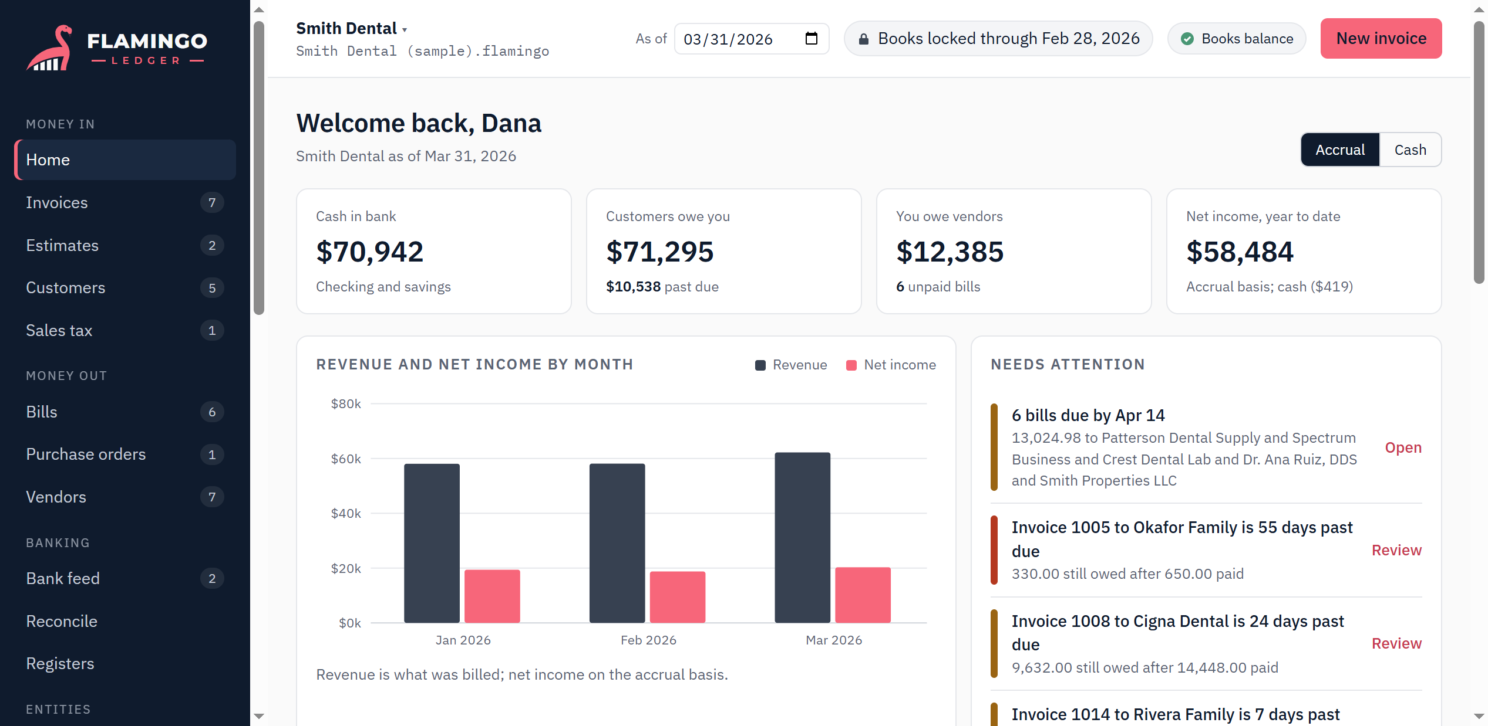This screenshot has width=1488, height=726.
Task: Click the Flamingo Ledger logo
Action: [x=116, y=48]
